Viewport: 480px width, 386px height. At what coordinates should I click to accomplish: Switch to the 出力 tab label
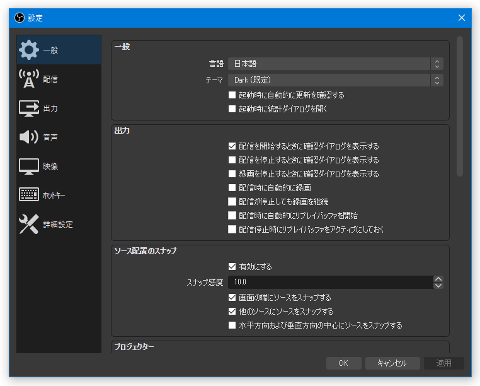pyautogui.click(x=50, y=108)
